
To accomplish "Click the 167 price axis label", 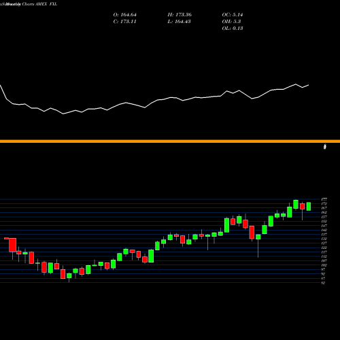I will (x=324, y=208).
